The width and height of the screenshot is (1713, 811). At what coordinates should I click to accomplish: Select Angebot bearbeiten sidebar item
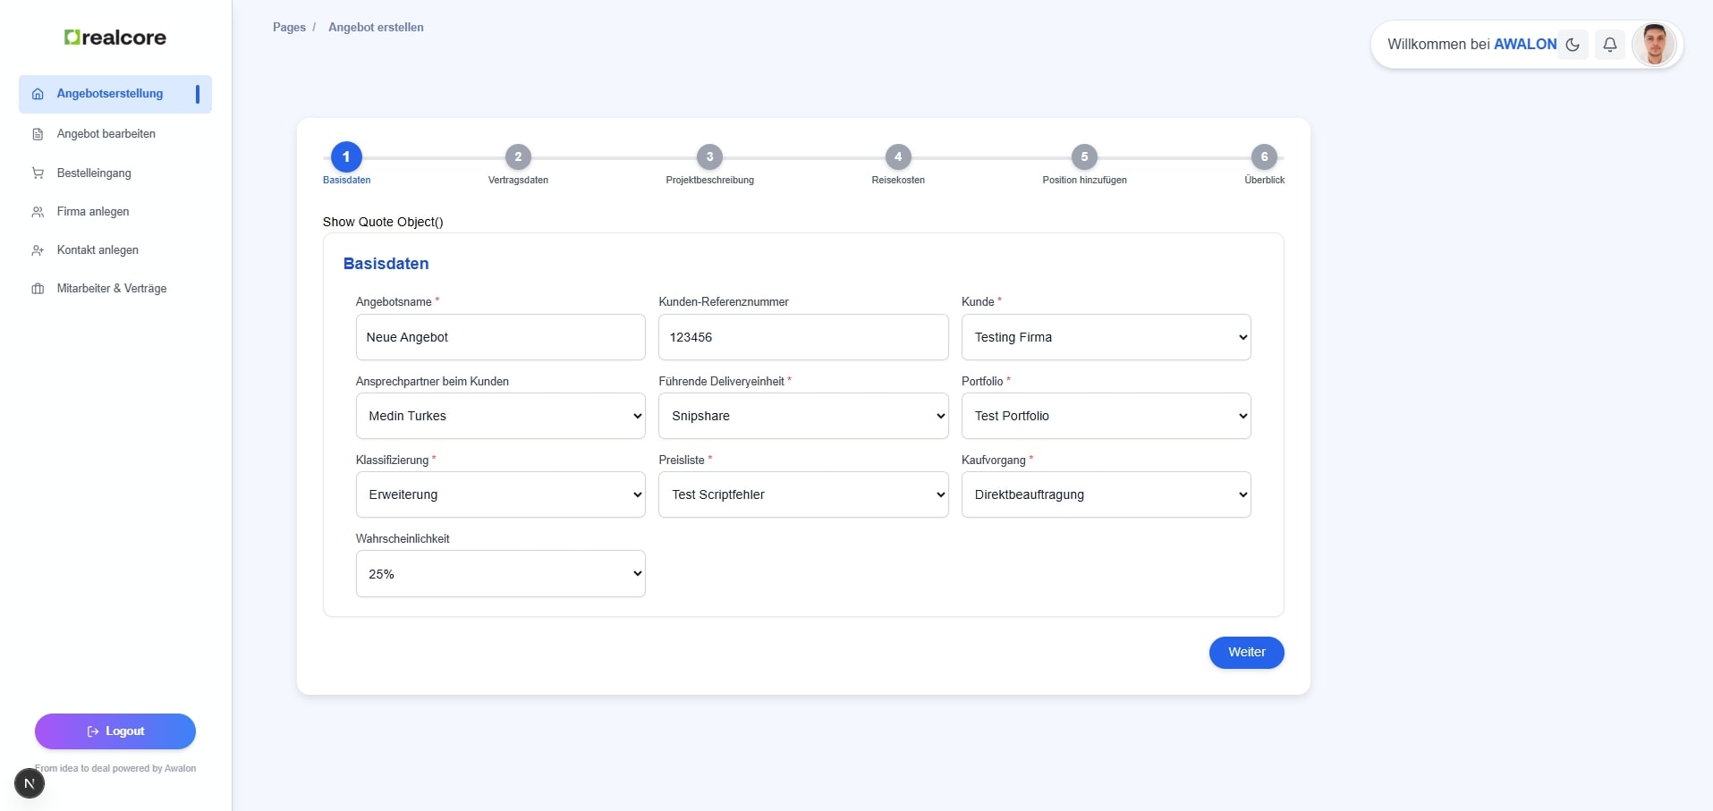[106, 134]
